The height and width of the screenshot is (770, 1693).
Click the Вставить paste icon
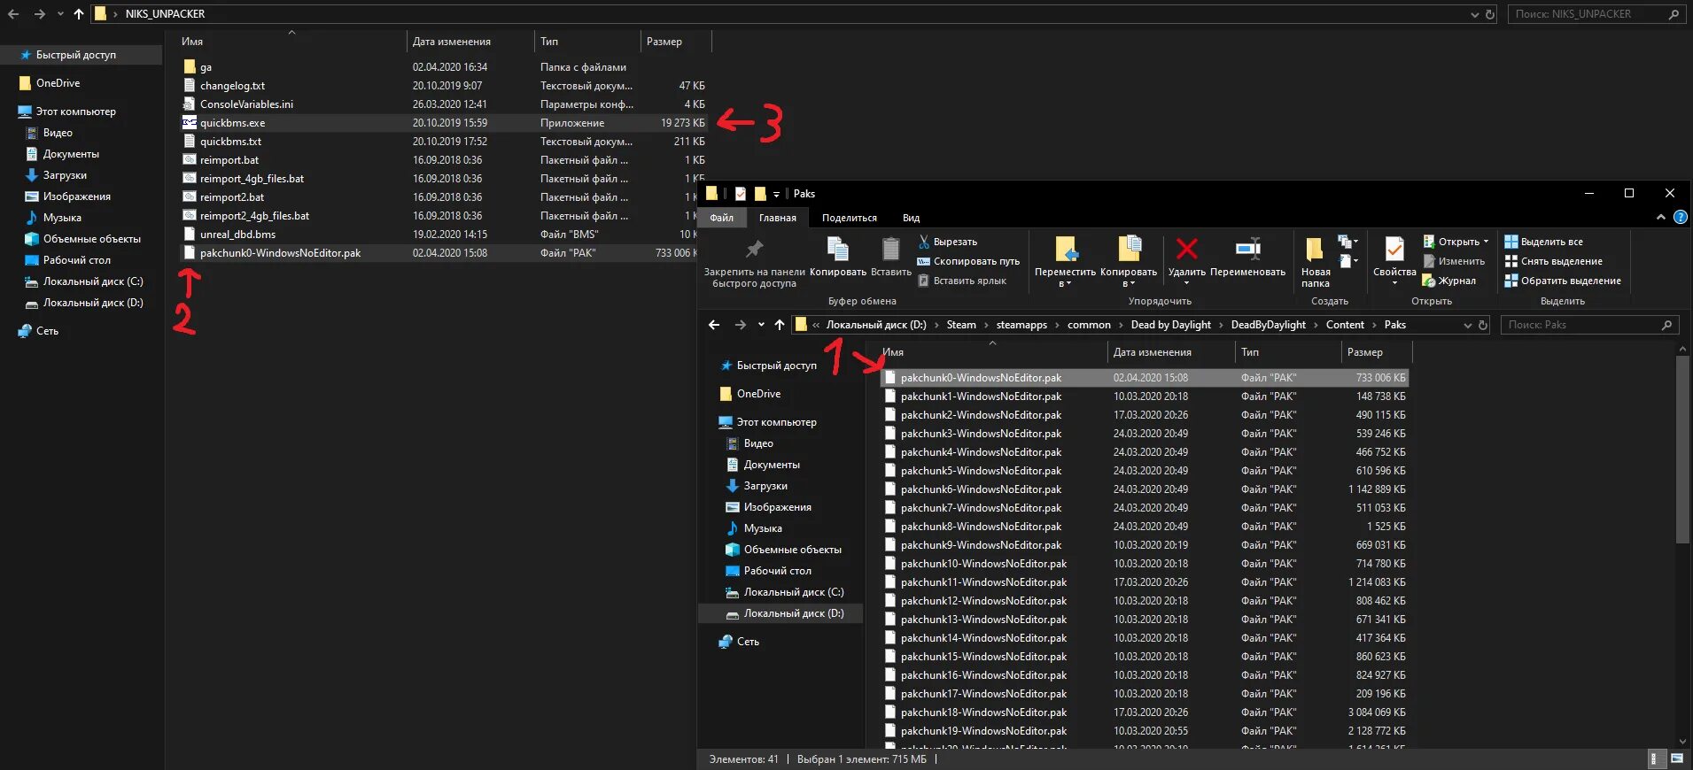890,249
